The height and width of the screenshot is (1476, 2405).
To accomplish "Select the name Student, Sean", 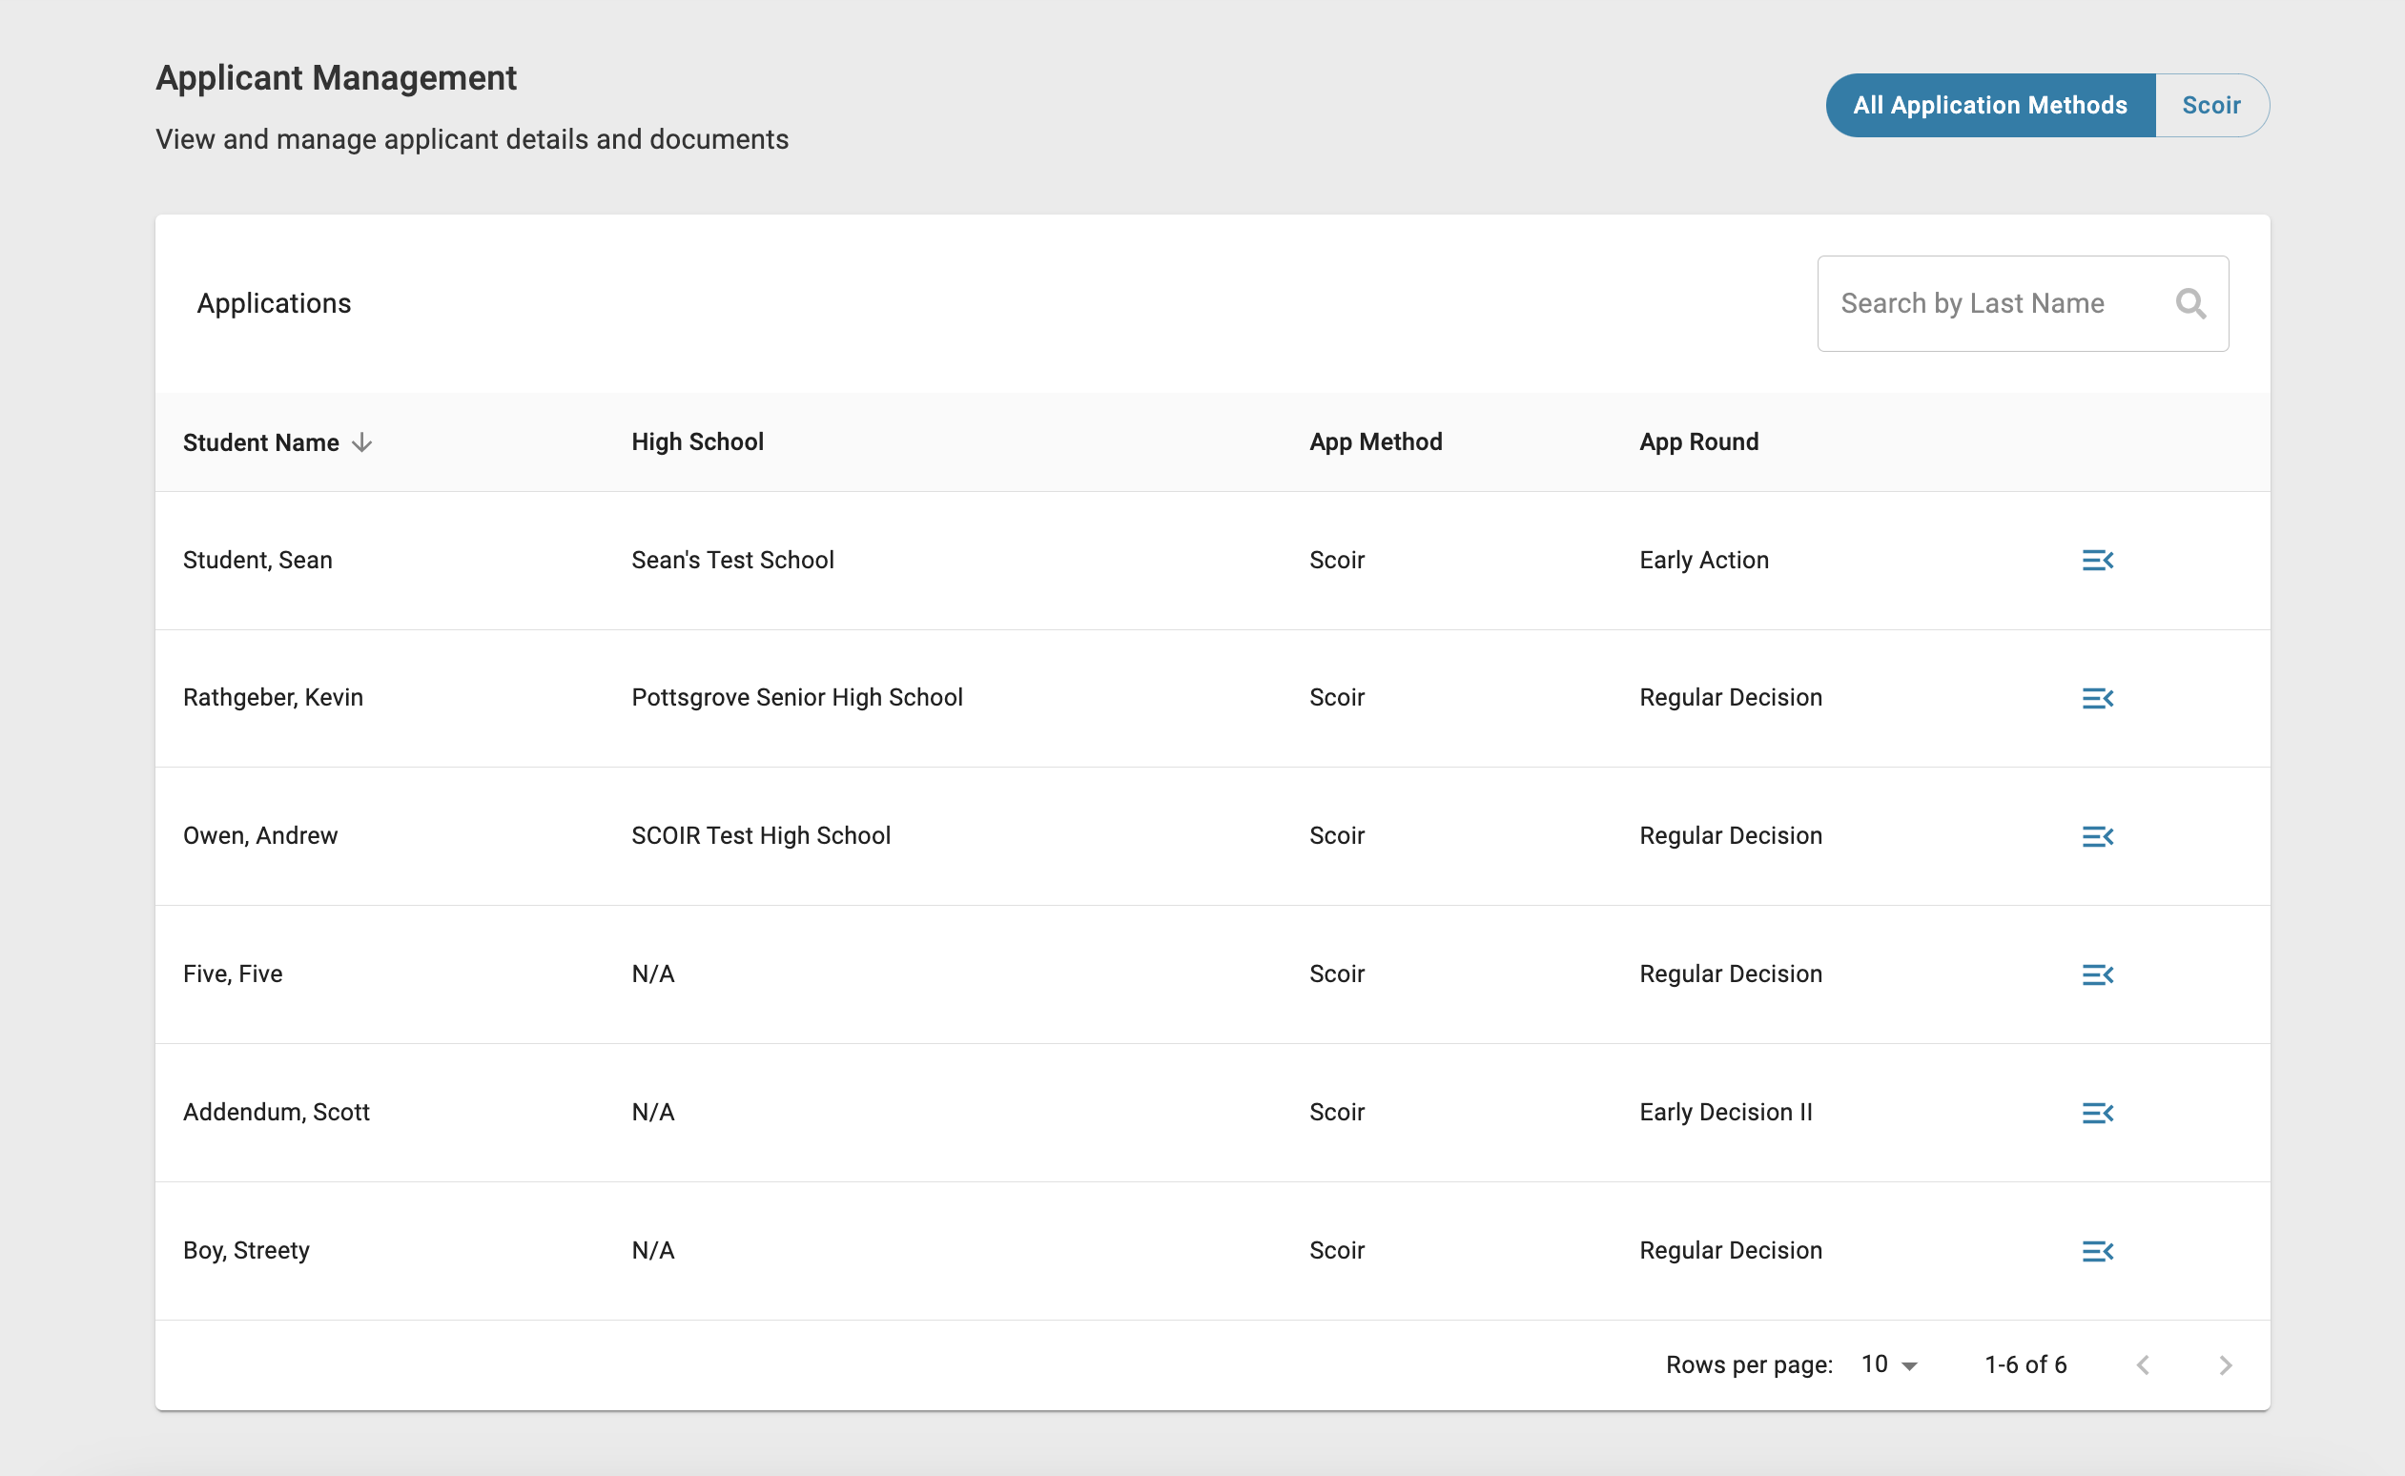I will coord(257,561).
